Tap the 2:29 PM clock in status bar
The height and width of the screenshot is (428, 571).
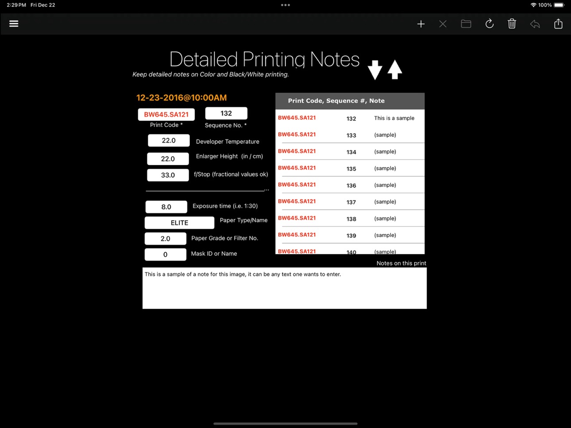coord(16,5)
